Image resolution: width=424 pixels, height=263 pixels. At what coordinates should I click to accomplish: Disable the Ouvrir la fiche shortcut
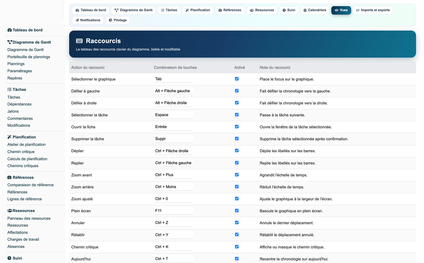point(237,127)
